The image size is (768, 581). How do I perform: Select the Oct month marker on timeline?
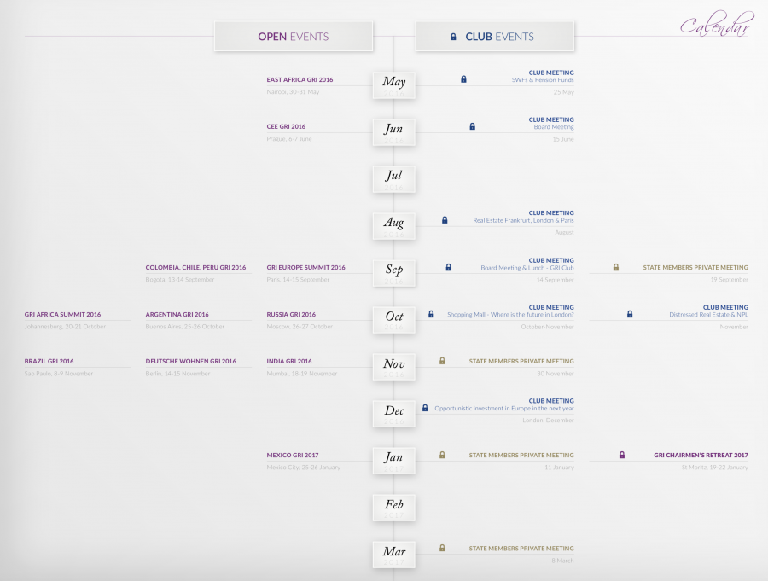[394, 318]
